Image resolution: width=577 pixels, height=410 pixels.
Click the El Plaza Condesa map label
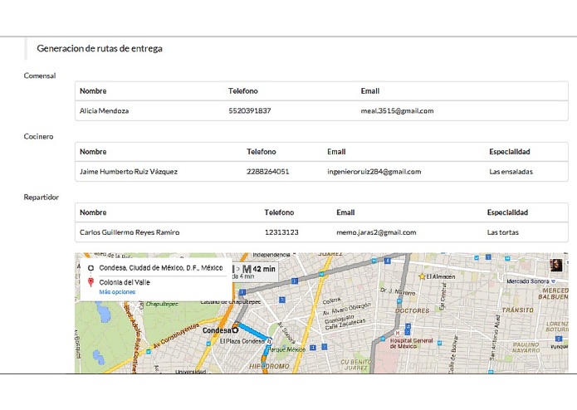coord(242,341)
